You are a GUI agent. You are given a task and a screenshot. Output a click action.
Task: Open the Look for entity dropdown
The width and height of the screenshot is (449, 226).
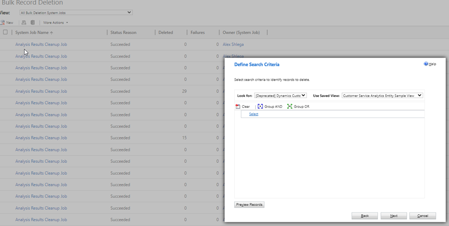click(281, 95)
